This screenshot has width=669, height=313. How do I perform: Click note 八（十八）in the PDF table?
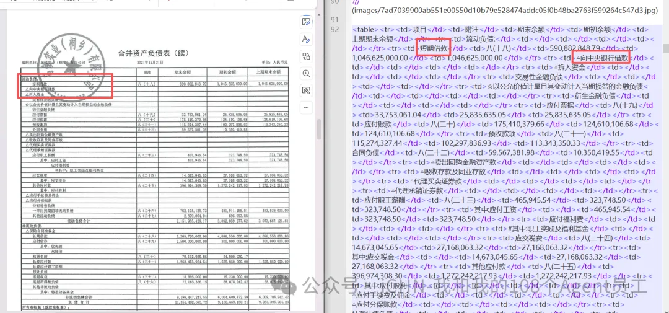[x=146, y=84]
